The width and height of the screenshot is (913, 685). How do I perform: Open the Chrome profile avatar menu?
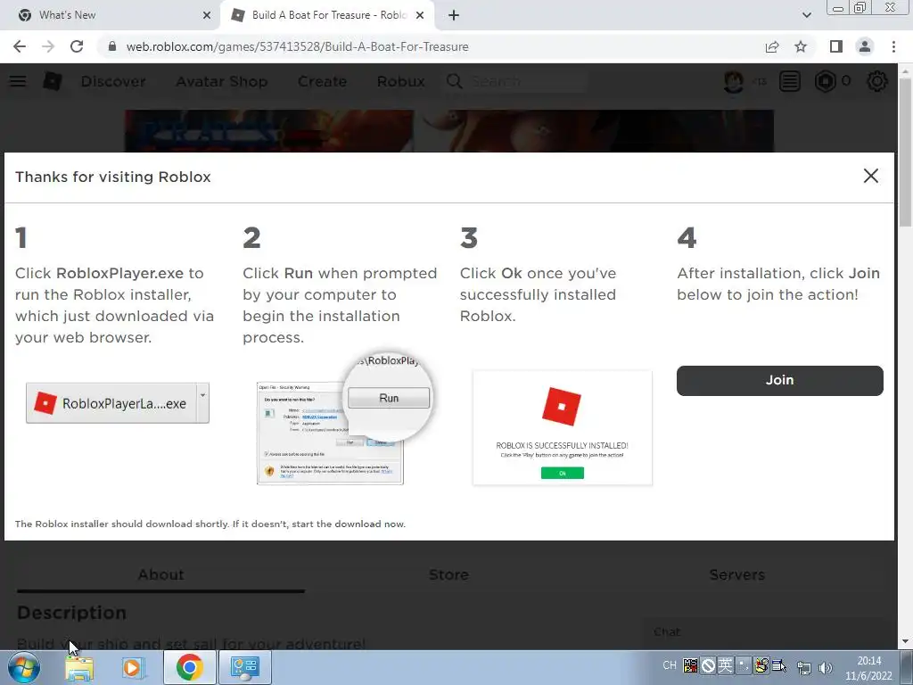click(x=865, y=46)
